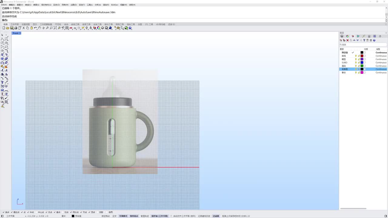Change the magenta color swatch of 备份 layer
Screen dimensions: 388x218
362,73
